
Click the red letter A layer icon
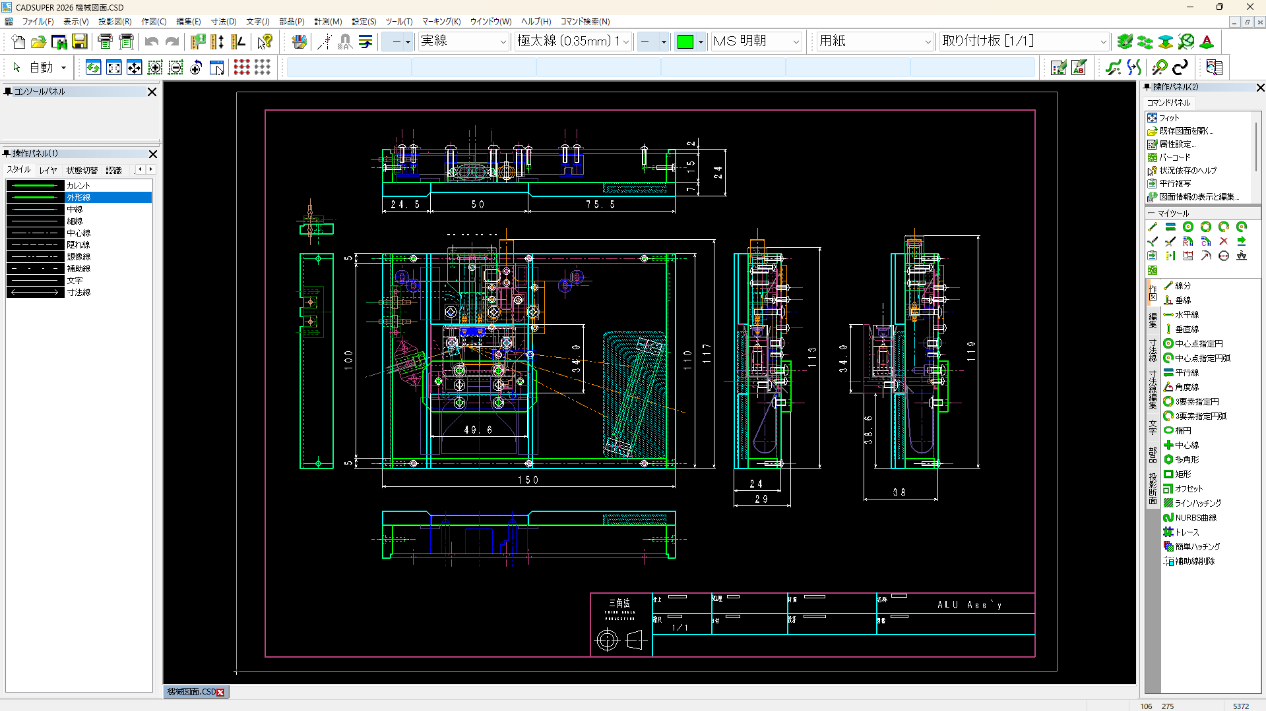1207,42
